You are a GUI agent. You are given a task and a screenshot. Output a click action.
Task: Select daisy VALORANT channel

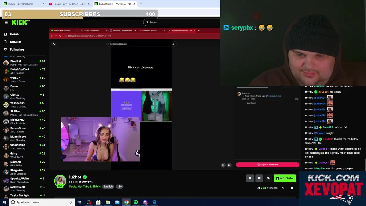(24, 155)
